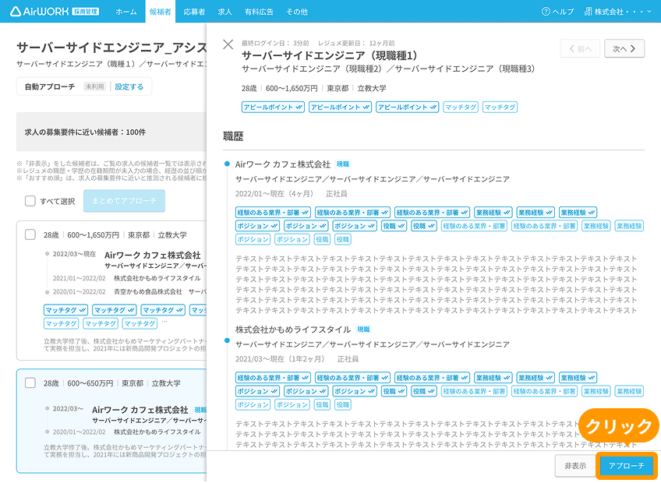Click the 職歴 section heading
The width and height of the screenshot is (661, 483).
click(233, 136)
